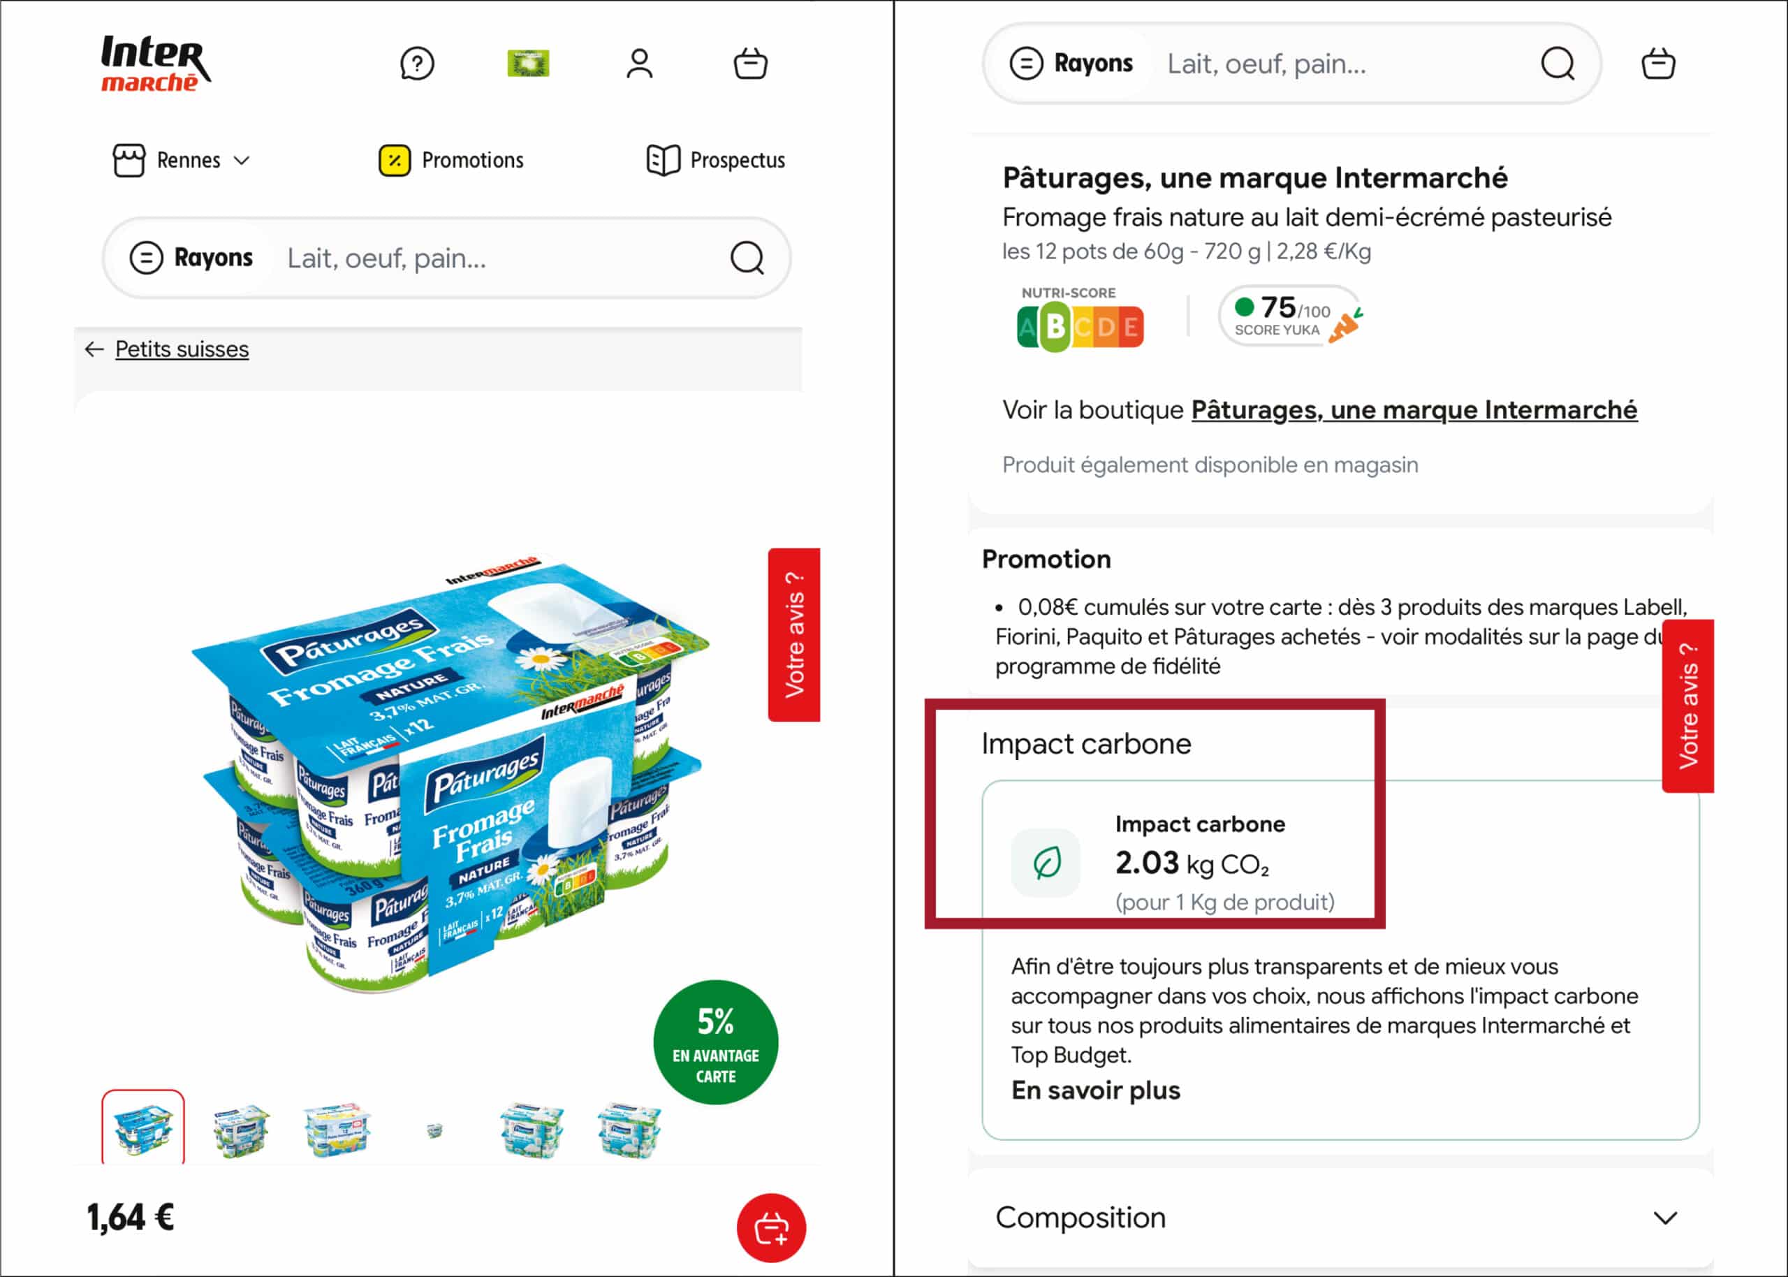The image size is (1788, 1277).
Task: Open the Pâturages boutique link
Action: [1414, 409]
